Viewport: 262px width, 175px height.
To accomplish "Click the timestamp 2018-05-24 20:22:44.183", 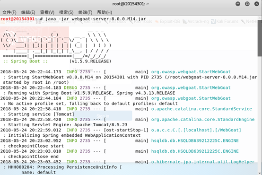I will 31,88.
